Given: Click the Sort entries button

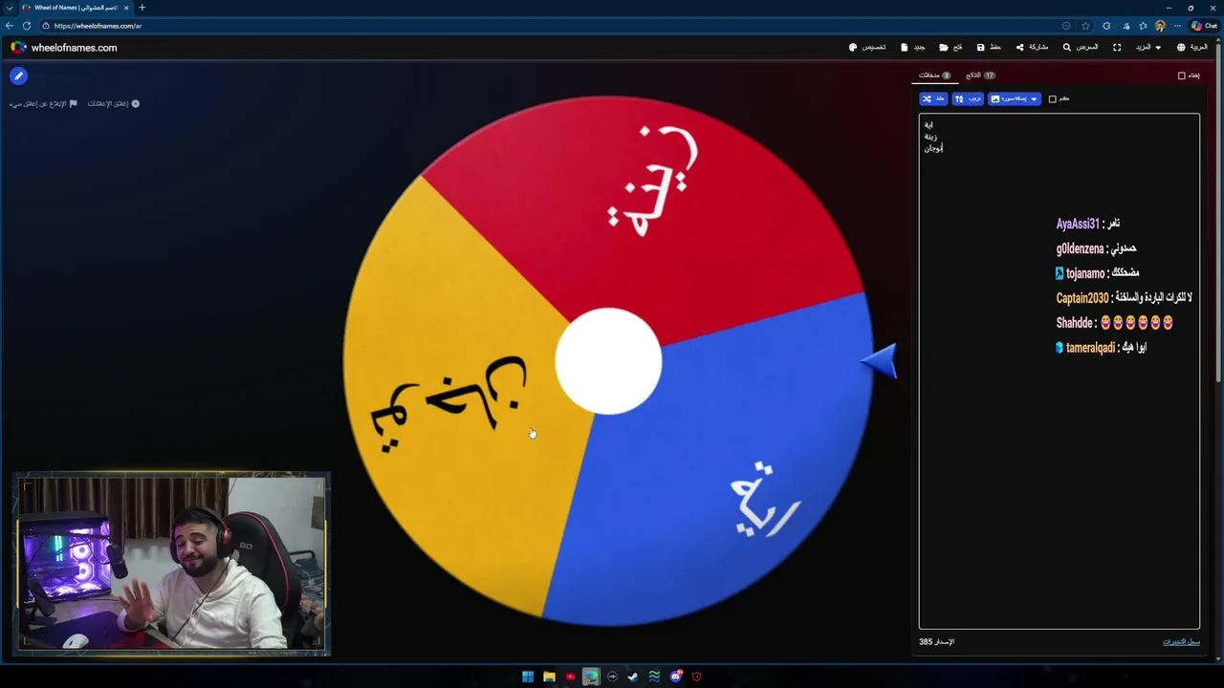Looking at the screenshot, I should [968, 98].
